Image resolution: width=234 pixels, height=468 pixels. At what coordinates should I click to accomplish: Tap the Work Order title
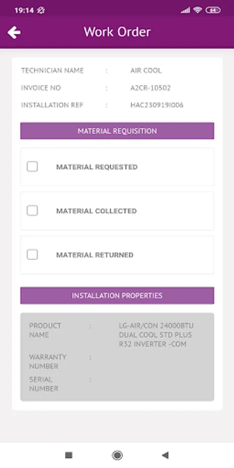tap(117, 32)
